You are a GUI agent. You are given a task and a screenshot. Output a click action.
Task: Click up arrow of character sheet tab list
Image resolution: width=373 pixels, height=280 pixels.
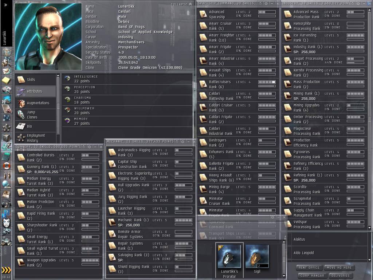point(58,75)
